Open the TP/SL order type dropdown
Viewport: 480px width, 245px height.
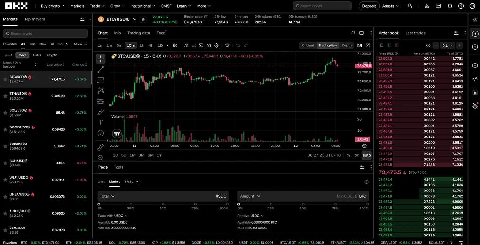(x=131, y=181)
